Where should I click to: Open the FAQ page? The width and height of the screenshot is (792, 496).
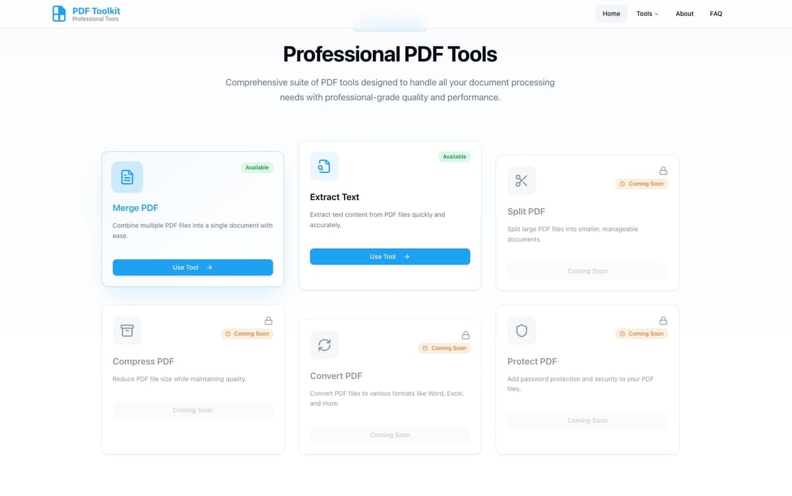click(716, 14)
